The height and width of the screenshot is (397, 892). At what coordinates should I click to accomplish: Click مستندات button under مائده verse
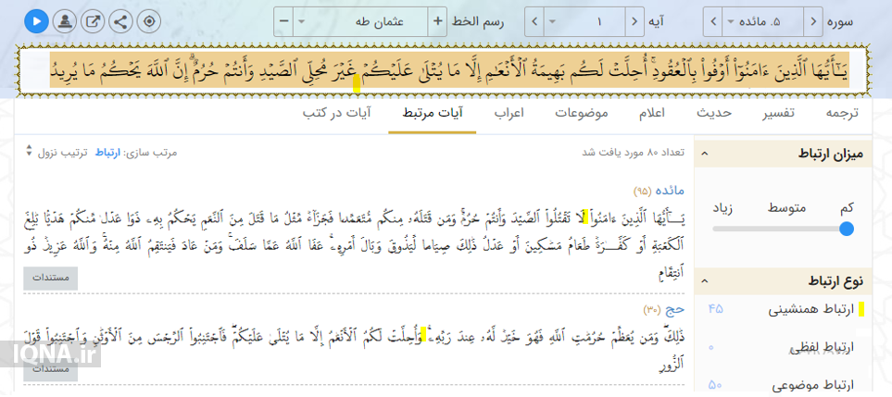51,278
